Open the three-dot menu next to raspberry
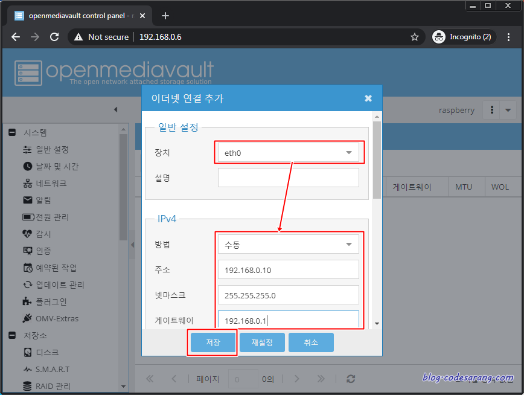 pyautogui.click(x=491, y=110)
